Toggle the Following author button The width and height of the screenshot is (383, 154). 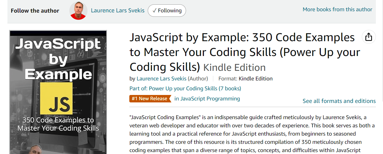click(x=167, y=11)
